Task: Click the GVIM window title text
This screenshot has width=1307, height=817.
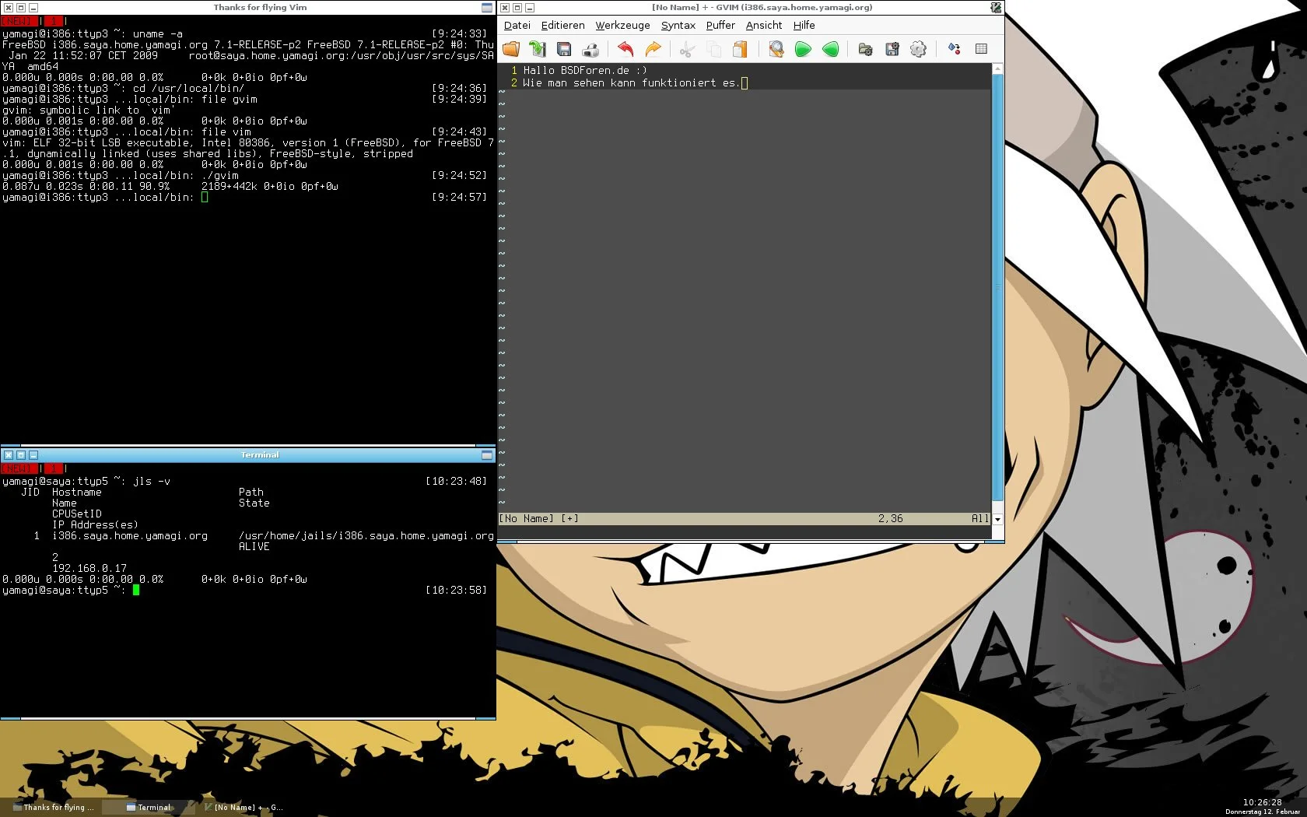Action: tap(762, 8)
